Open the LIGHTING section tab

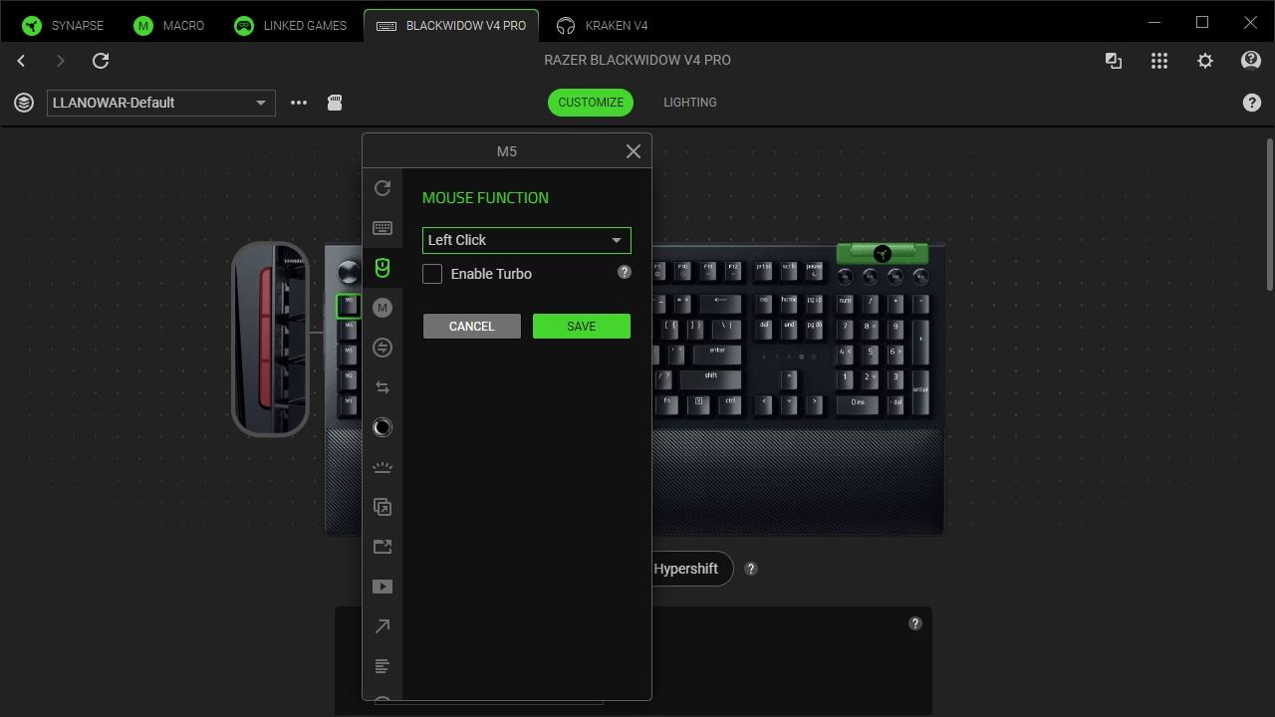coord(690,103)
